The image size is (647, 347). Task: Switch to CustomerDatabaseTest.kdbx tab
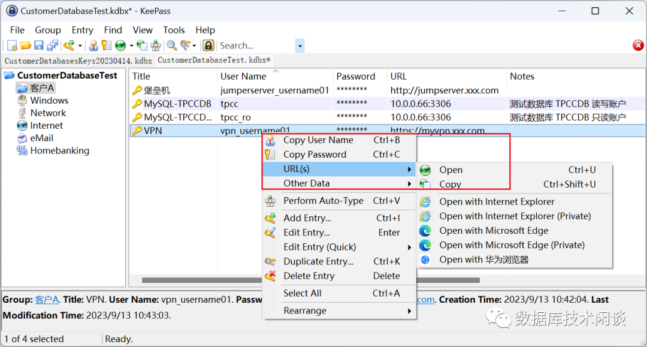(x=214, y=61)
